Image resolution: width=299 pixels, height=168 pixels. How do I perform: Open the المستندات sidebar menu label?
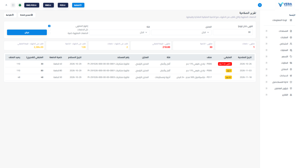coord(283,31)
